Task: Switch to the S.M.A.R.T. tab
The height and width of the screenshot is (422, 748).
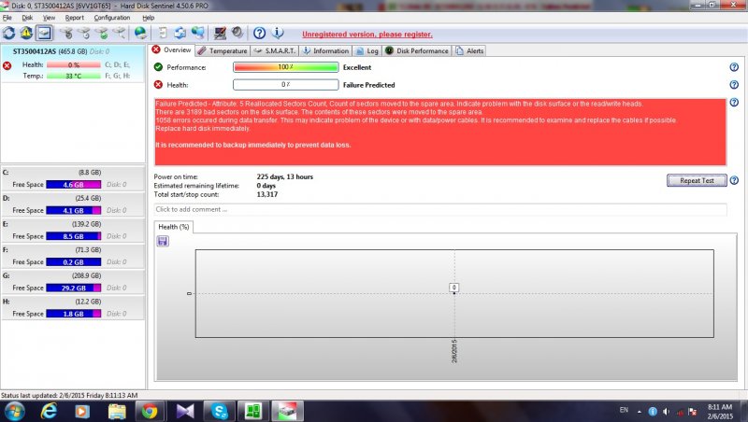Action: point(274,51)
